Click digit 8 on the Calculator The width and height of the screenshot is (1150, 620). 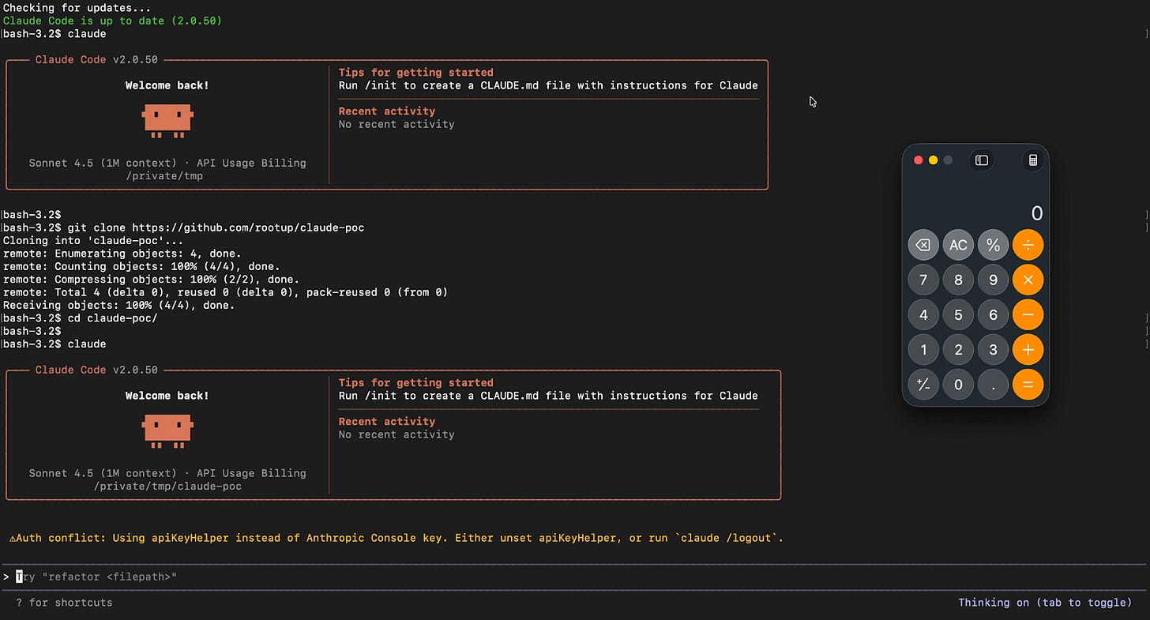pos(958,280)
